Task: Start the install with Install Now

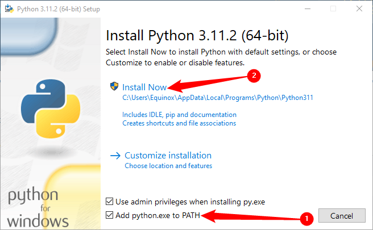Action: [x=145, y=87]
